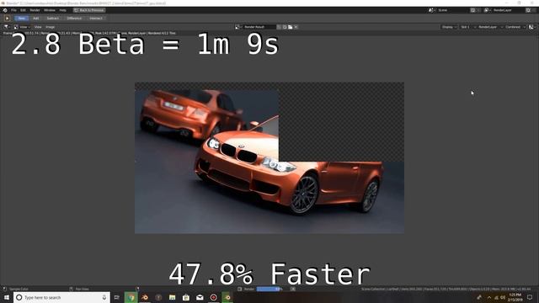Open the Windows notification center
539x303 pixels.
[x=530, y=297]
